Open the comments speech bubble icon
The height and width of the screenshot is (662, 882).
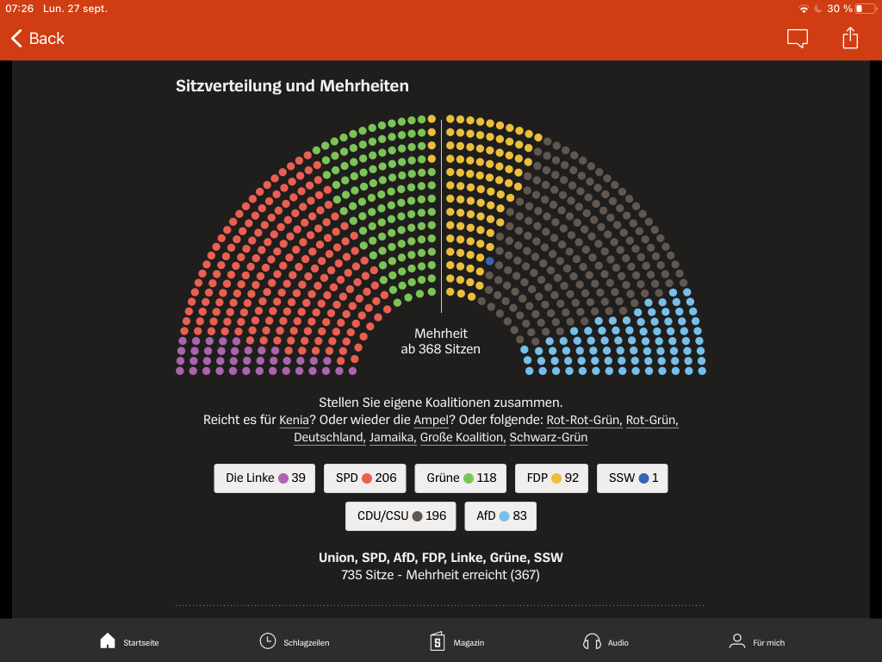click(x=797, y=39)
